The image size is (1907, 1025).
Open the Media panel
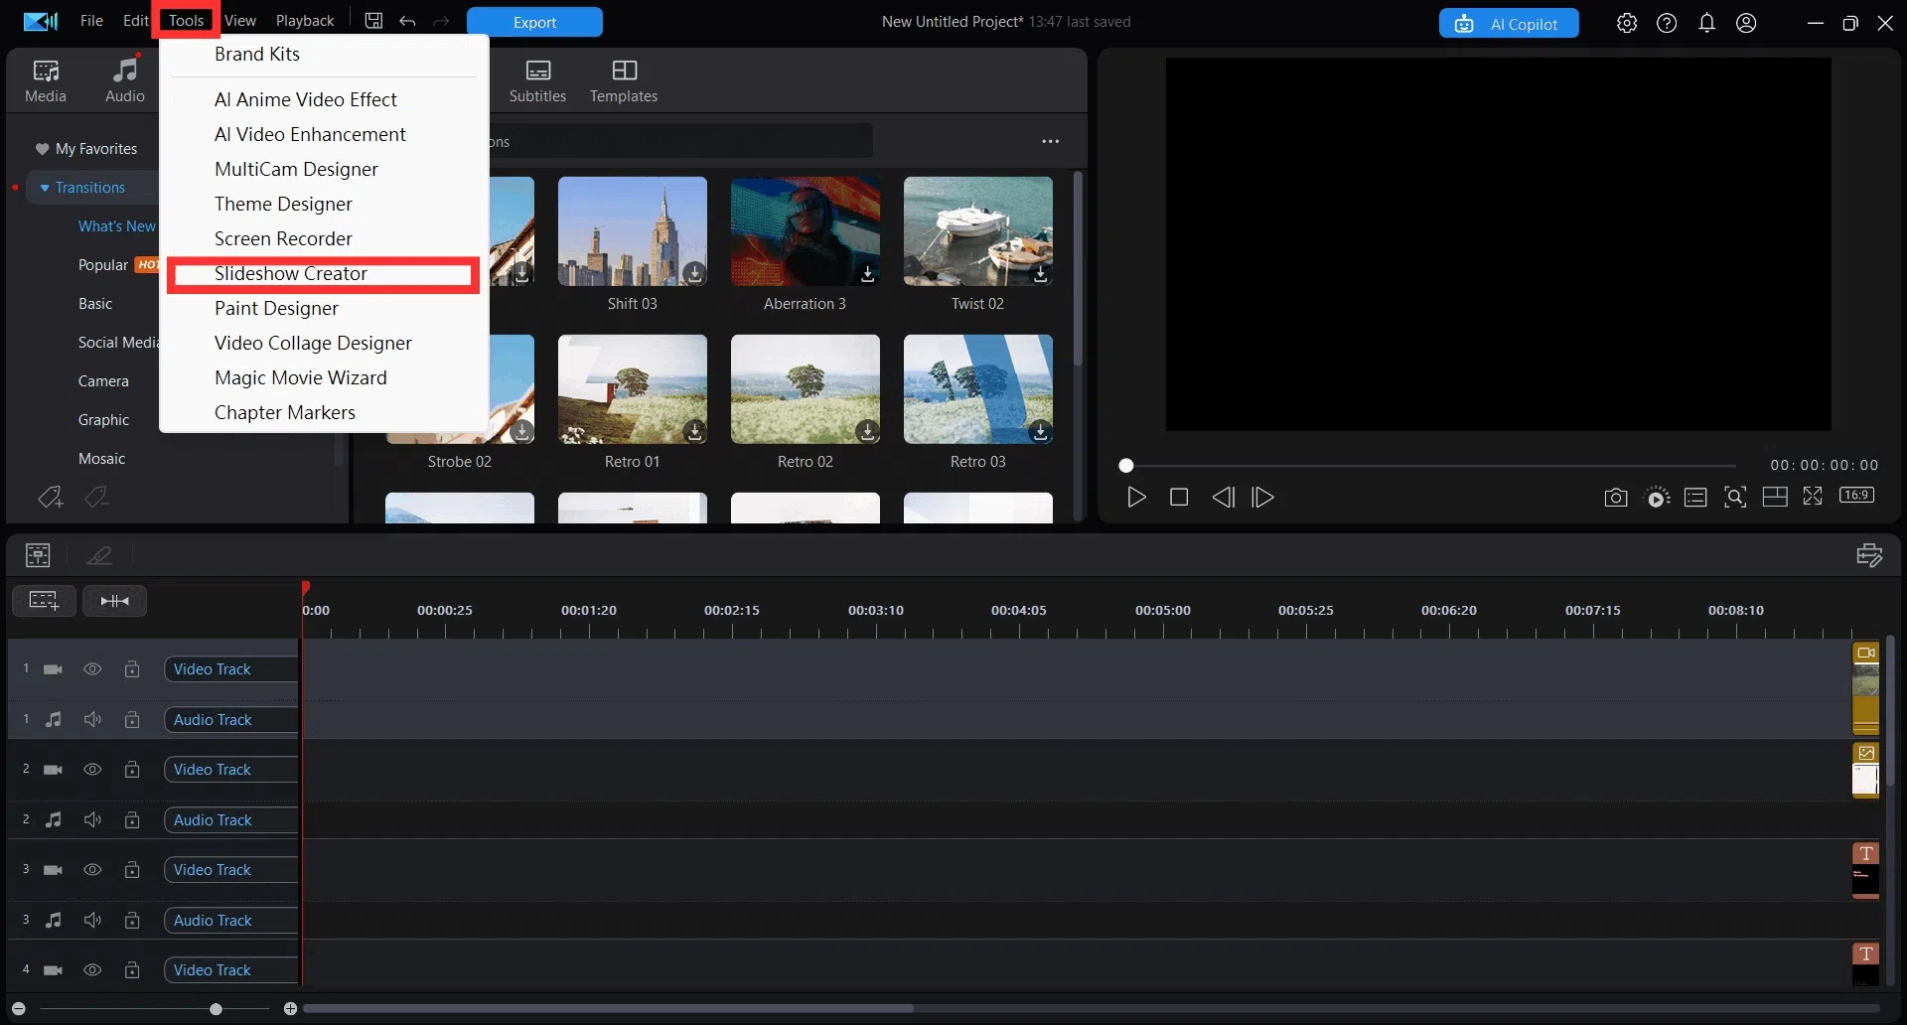click(45, 79)
